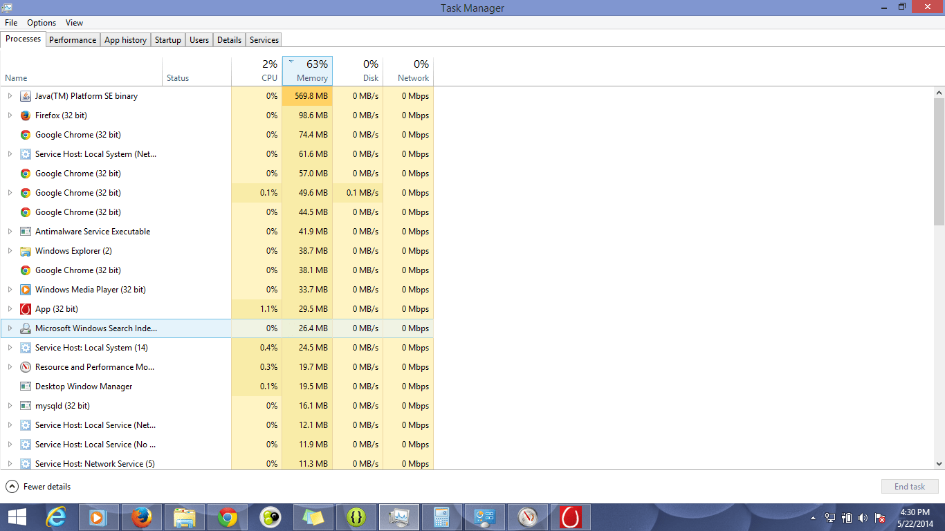The height and width of the screenshot is (531, 945).
Task: Switch to Google Chrome on the taskbar
Action: click(x=228, y=517)
